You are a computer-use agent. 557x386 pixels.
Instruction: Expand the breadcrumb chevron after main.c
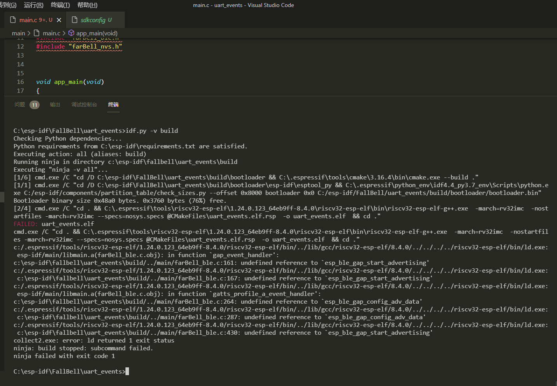(64, 33)
